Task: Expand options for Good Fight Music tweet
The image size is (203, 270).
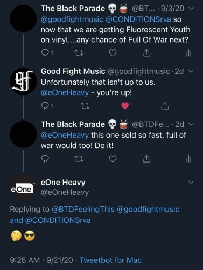Action: [x=191, y=71]
